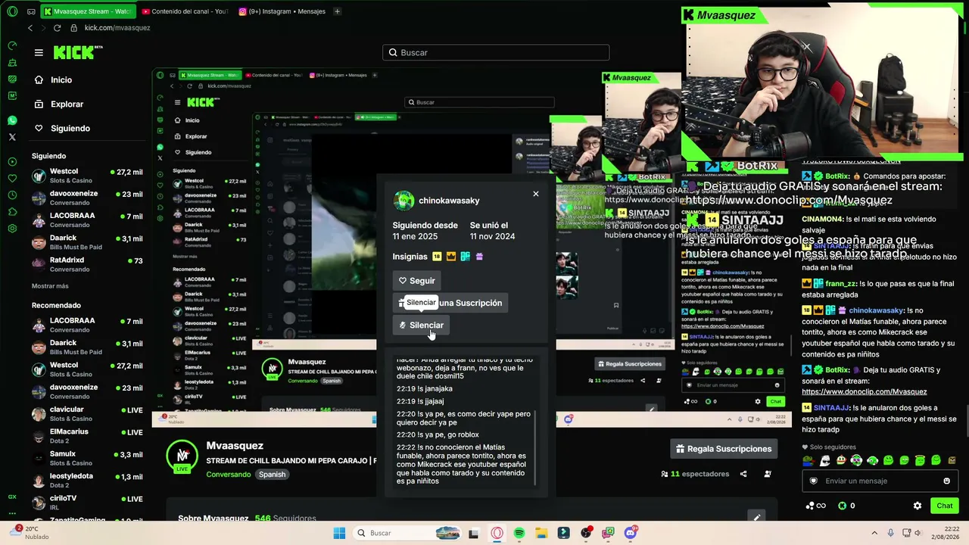Collapse the Kick sidebar with the hamburger menu
Image resolution: width=969 pixels, height=545 pixels.
tap(39, 52)
